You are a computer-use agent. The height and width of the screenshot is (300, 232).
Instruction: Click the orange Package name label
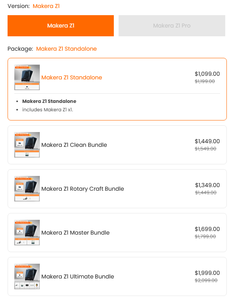[66, 49]
